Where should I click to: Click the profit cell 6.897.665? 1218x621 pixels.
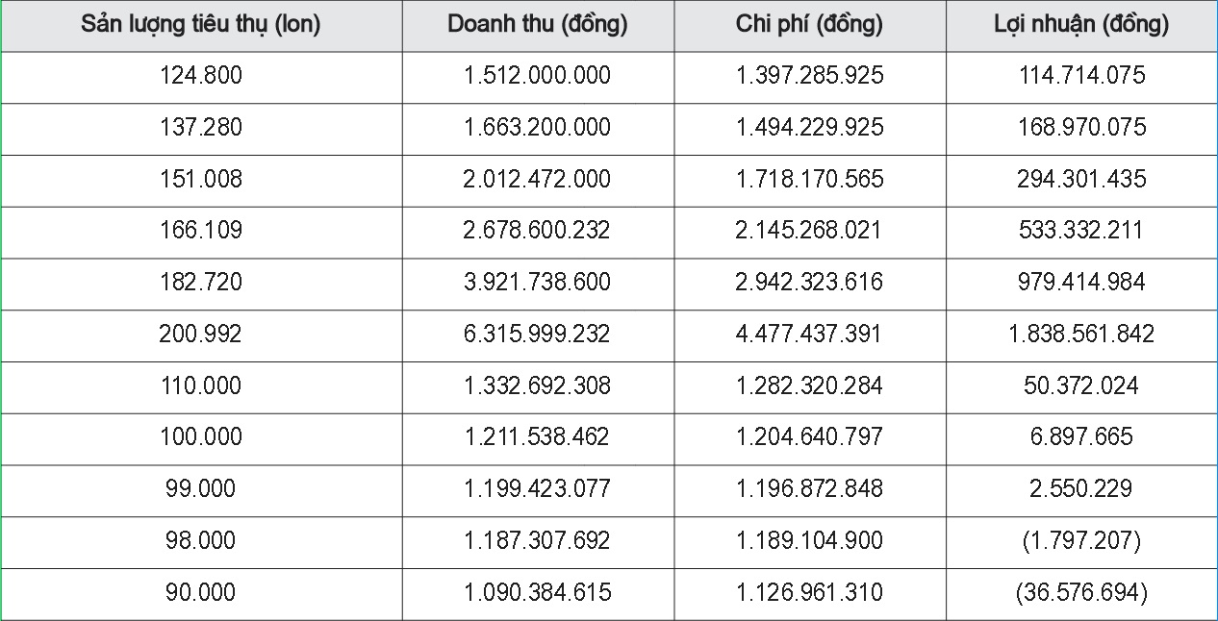[x=1081, y=439]
